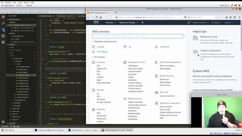The width and height of the screenshot is (242, 136).
Task: Click the CloudFront icon in recent services
Action: point(156,47)
